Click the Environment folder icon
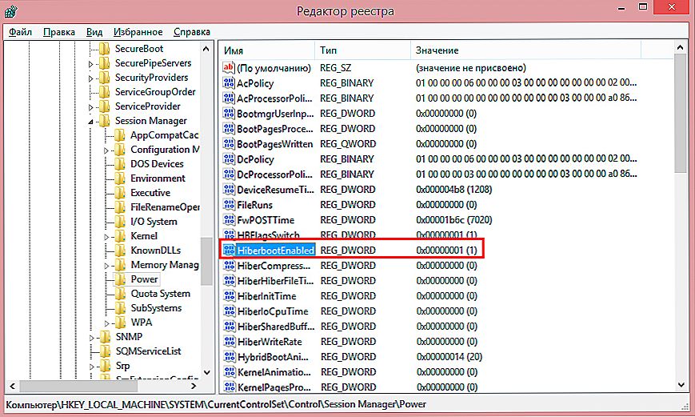Image resolution: width=695 pixels, height=417 pixels. 120,178
